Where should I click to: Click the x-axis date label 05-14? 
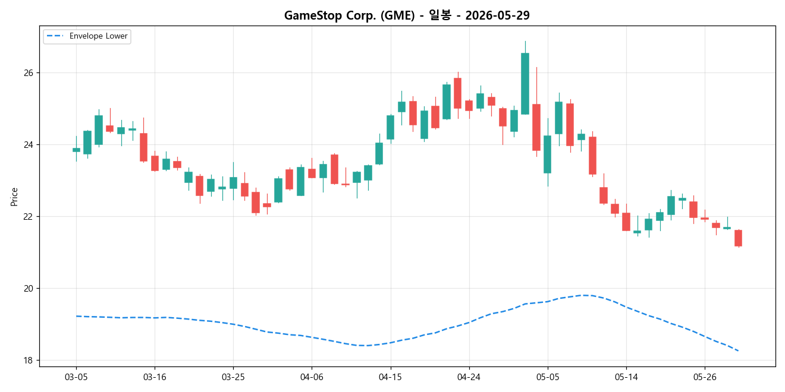tap(626, 377)
